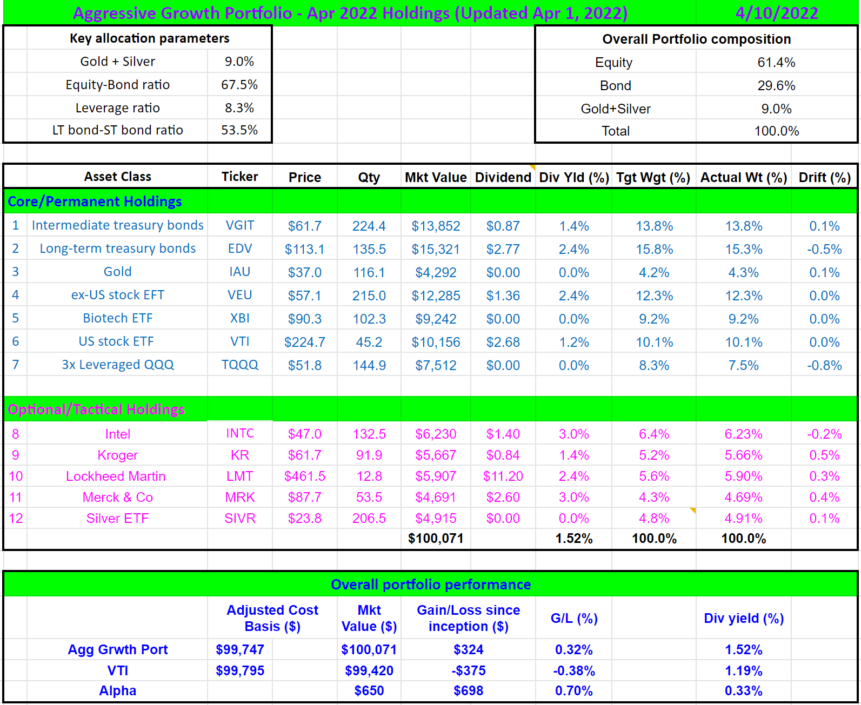Select the MRK ticker cell
The width and height of the screenshot is (861, 705).
coord(239,498)
